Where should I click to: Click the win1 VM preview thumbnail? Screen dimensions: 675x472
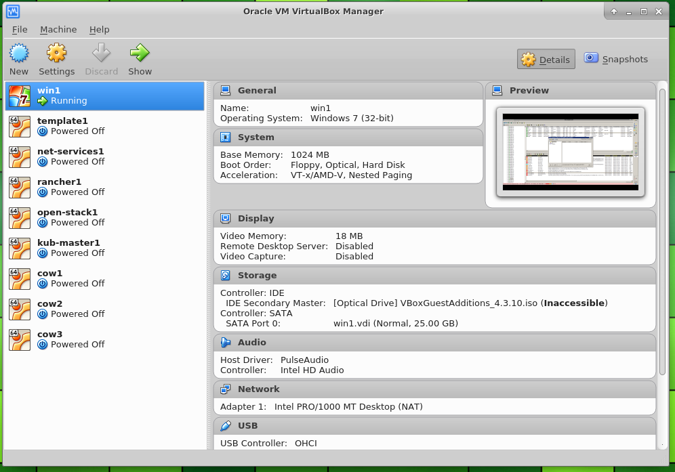pyautogui.click(x=571, y=152)
